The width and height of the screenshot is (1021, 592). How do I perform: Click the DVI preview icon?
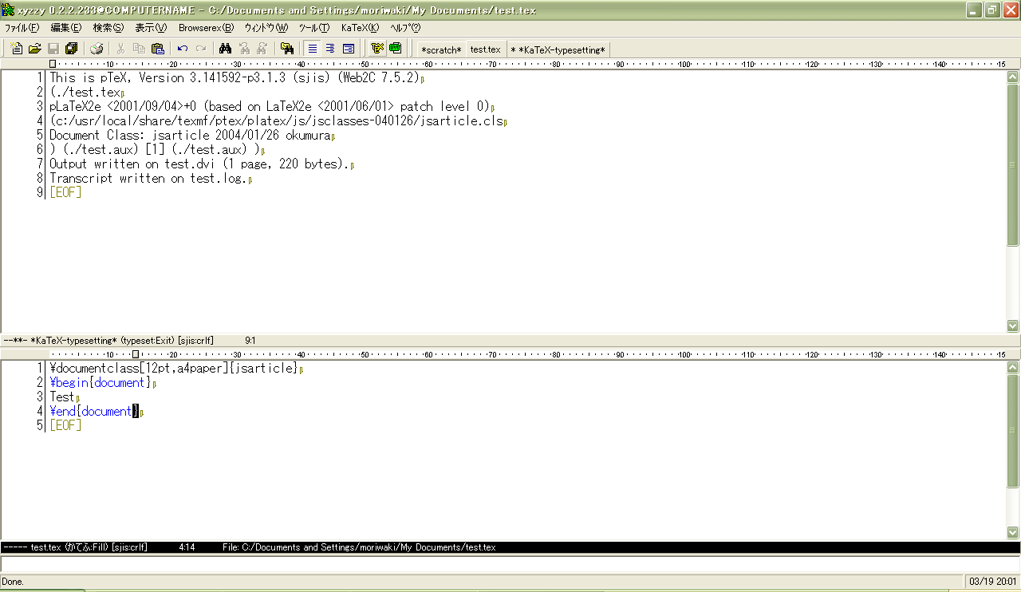pos(395,49)
